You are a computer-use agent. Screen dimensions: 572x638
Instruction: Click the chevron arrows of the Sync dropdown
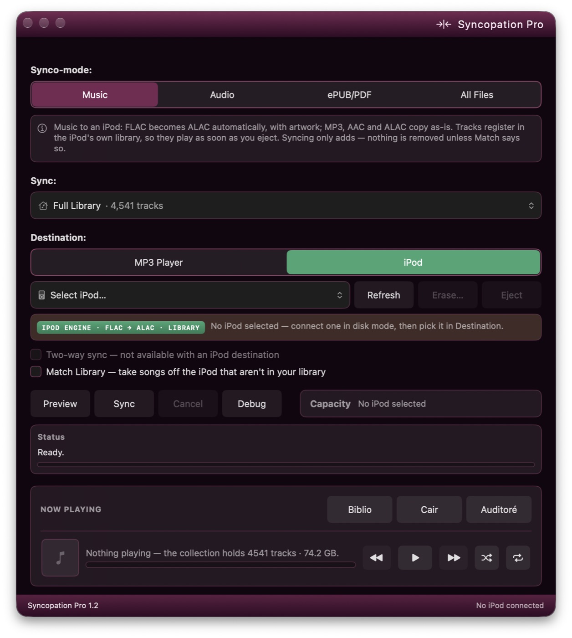531,206
